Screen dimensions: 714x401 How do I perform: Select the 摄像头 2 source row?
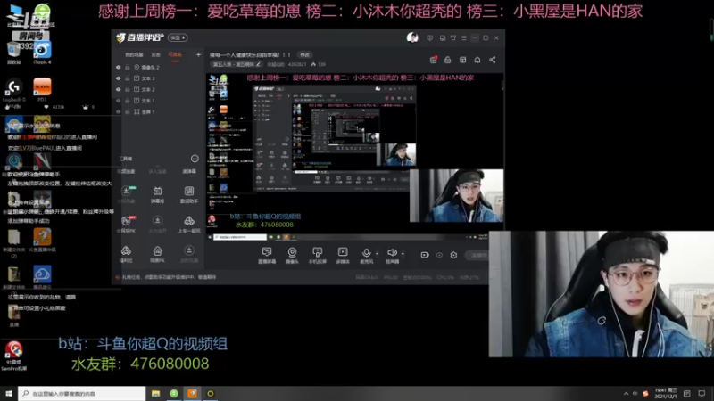tap(159, 68)
